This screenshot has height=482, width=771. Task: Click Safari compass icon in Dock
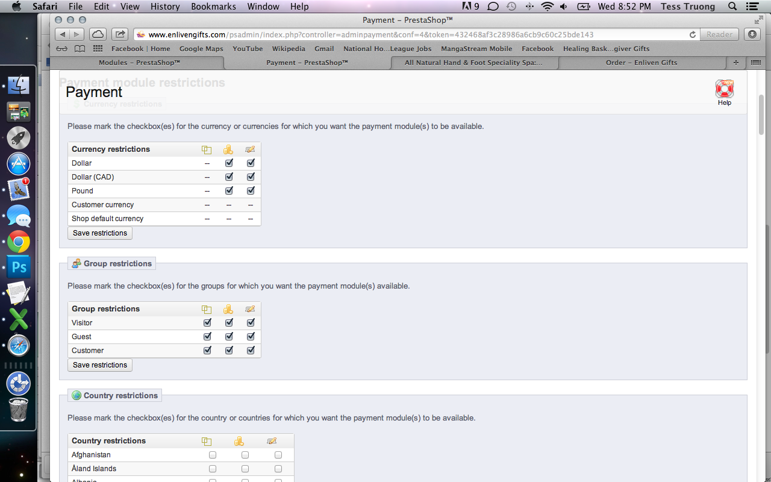coord(19,346)
